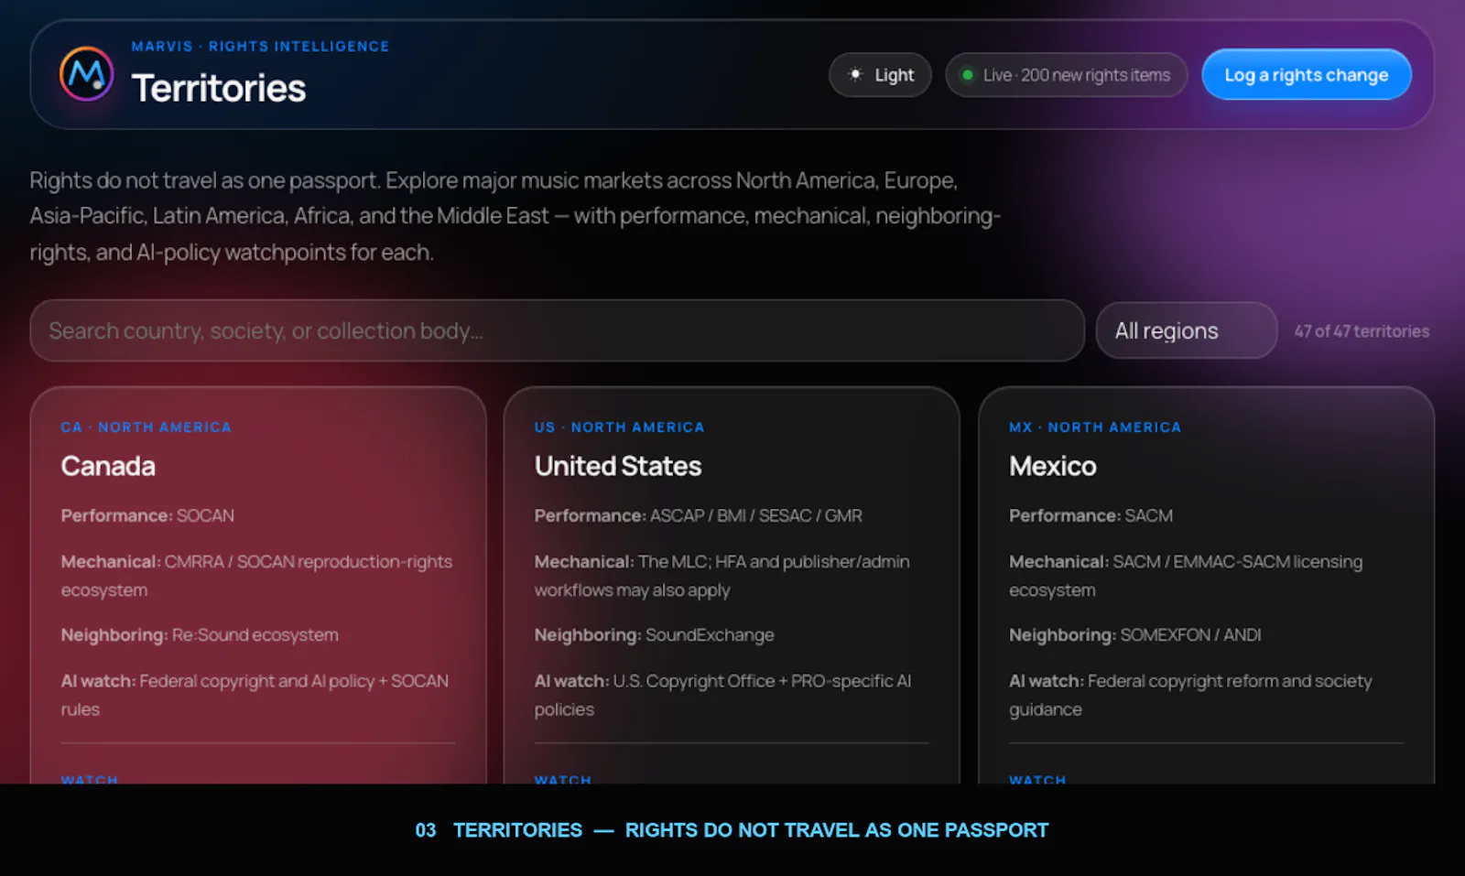
Task: Select Canada's Neighboring: Re:Sound ecosystem line
Action: [x=200, y=634]
